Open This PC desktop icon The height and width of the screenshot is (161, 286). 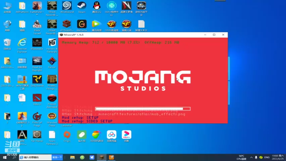click(x=7, y=7)
